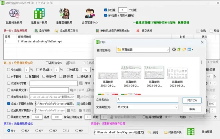220x139 pixels.
Task: Select the FLV format radio button
Action: tap(23, 130)
